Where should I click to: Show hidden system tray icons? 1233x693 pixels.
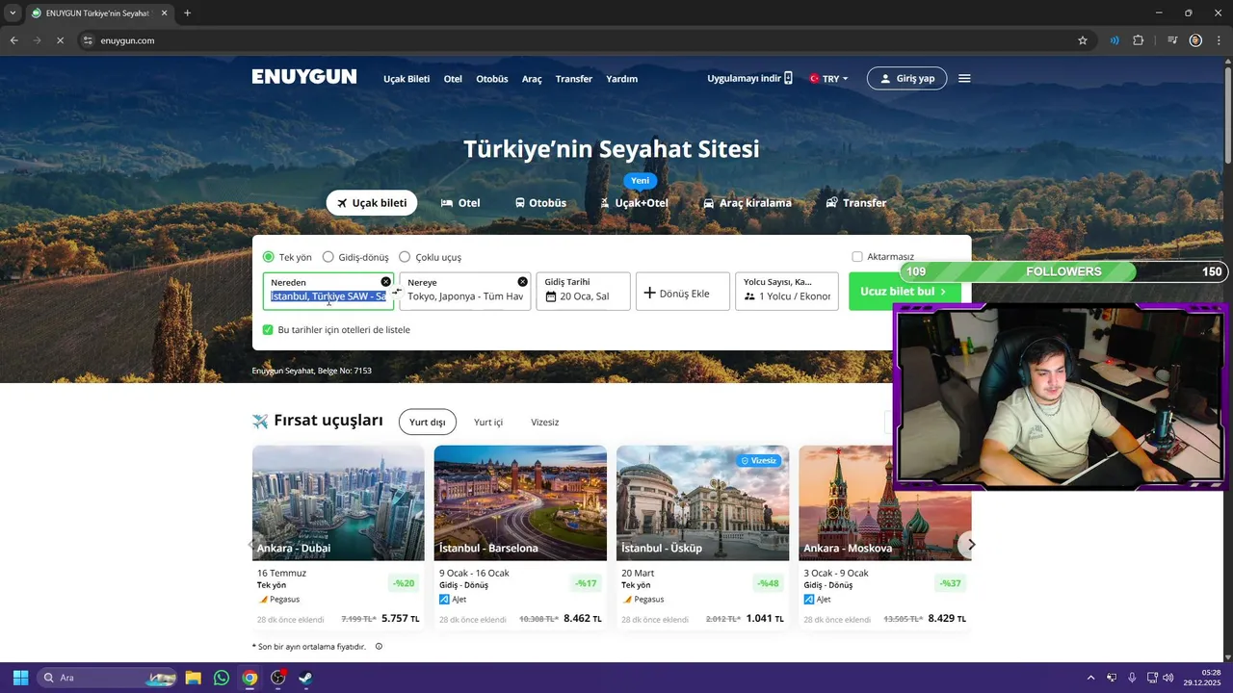click(1090, 678)
